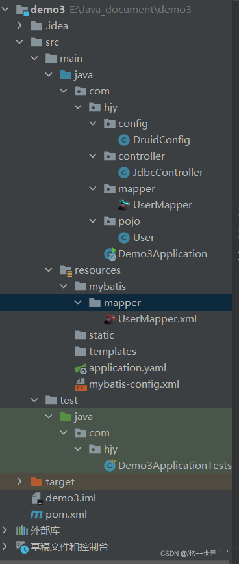Click the demo3.iml file icon
The height and width of the screenshot is (564, 239).
(37, 498)
